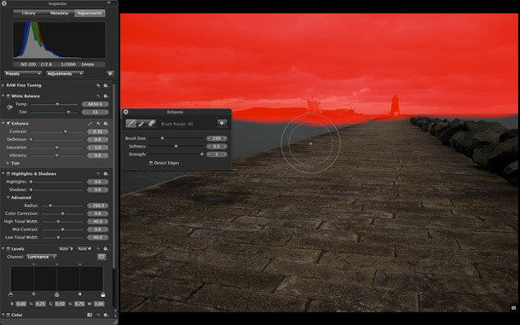The image size is (520, 325).
Task: Expand the Tint controls under Enhance
Action: (8, 163)
